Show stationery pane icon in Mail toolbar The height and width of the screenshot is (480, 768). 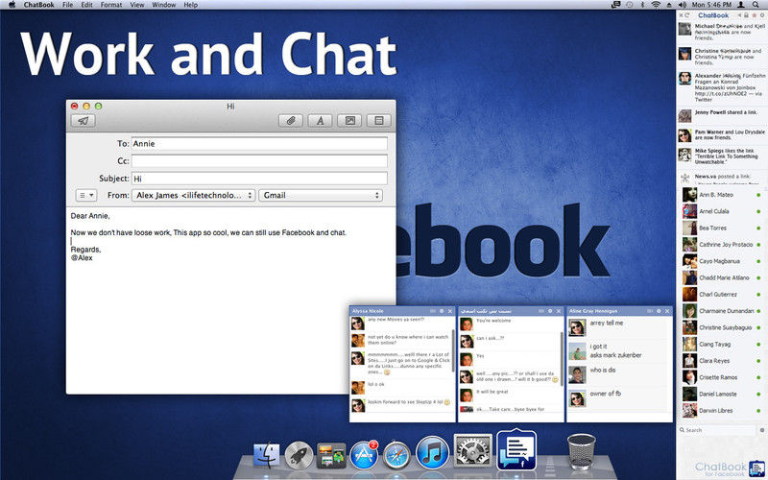378,121
